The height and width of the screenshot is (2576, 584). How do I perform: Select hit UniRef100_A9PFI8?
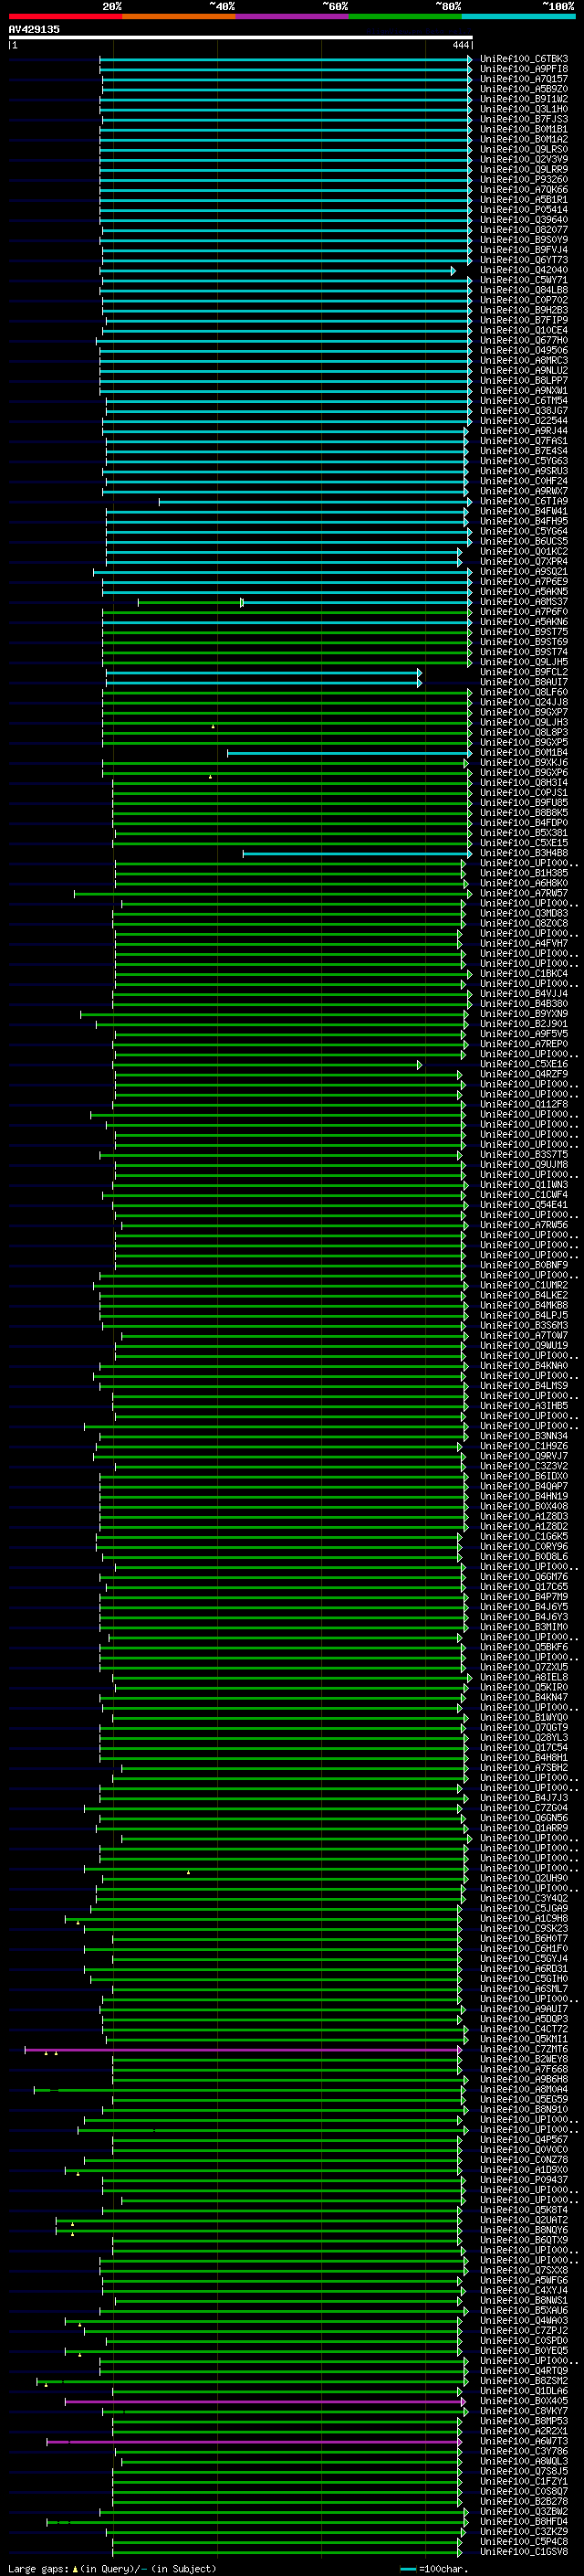(x=524, y=69)
